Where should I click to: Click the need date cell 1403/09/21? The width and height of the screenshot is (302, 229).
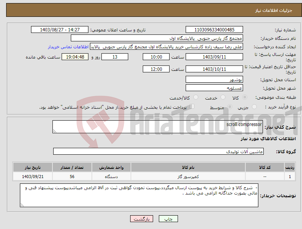click(x=33, y=177)
